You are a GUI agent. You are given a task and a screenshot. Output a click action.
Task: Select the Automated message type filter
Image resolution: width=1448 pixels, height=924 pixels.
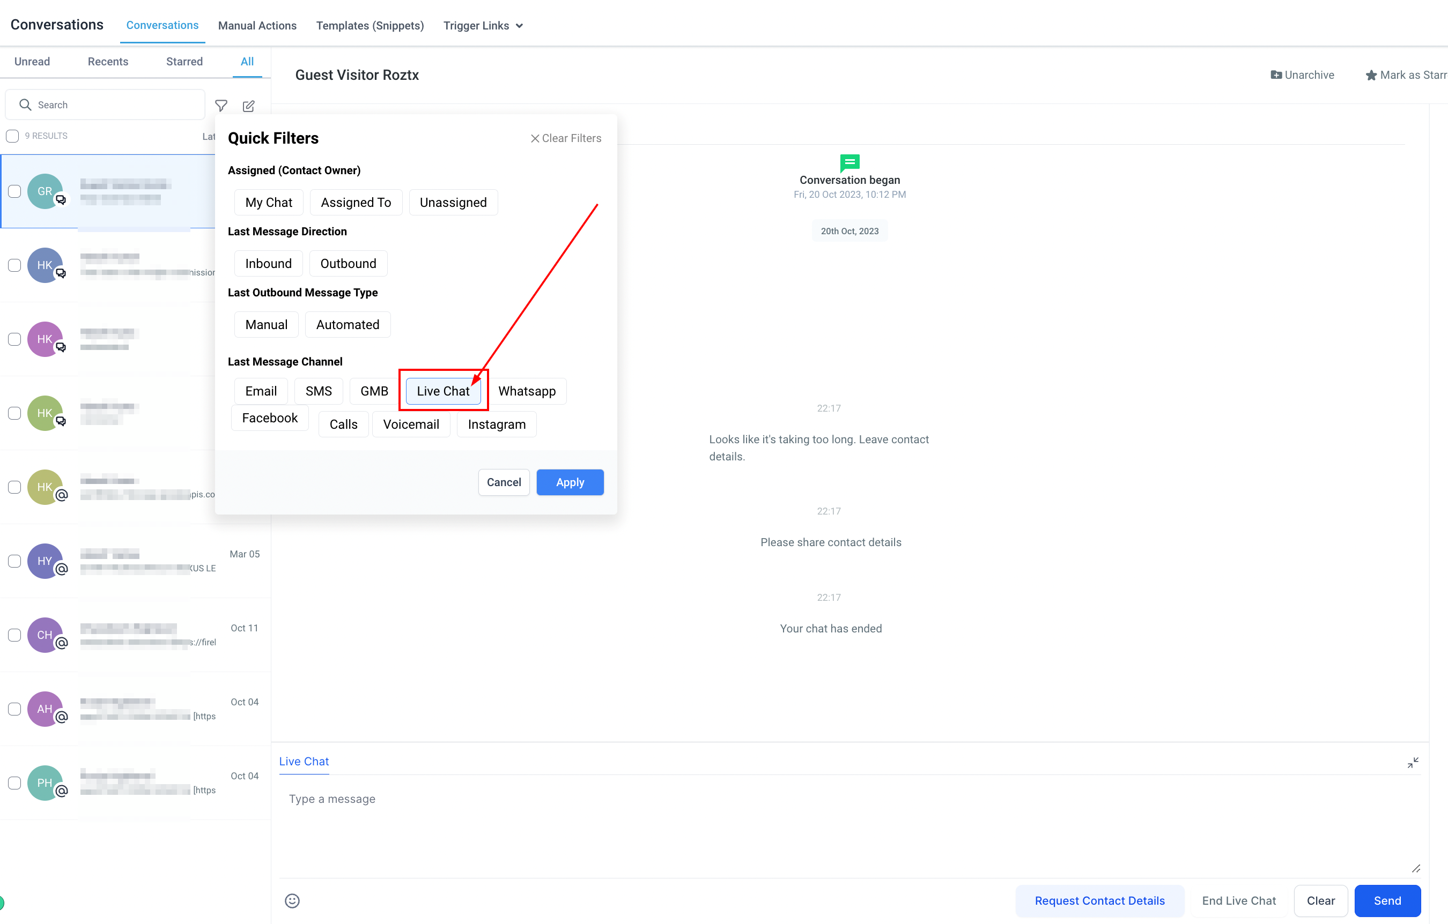(348, 325)
